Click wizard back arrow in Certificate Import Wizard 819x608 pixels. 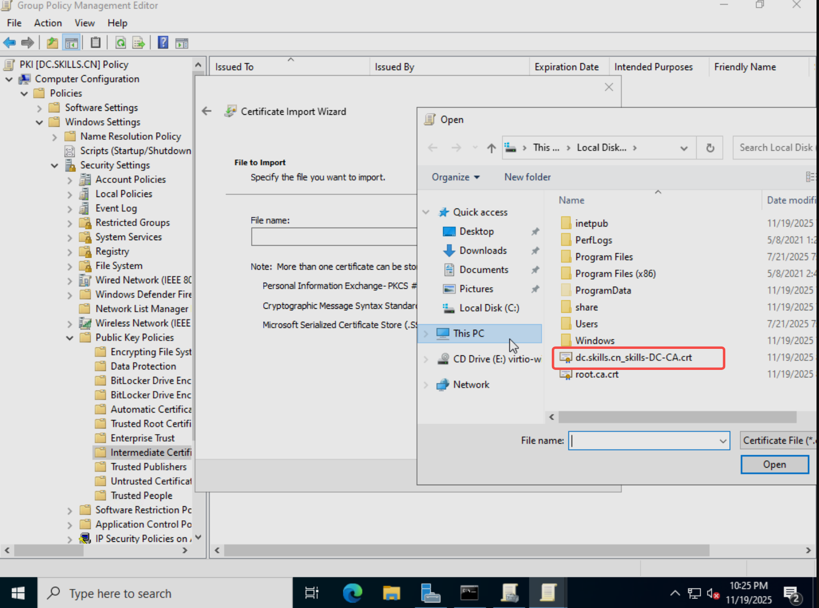(x=207, y=111)
